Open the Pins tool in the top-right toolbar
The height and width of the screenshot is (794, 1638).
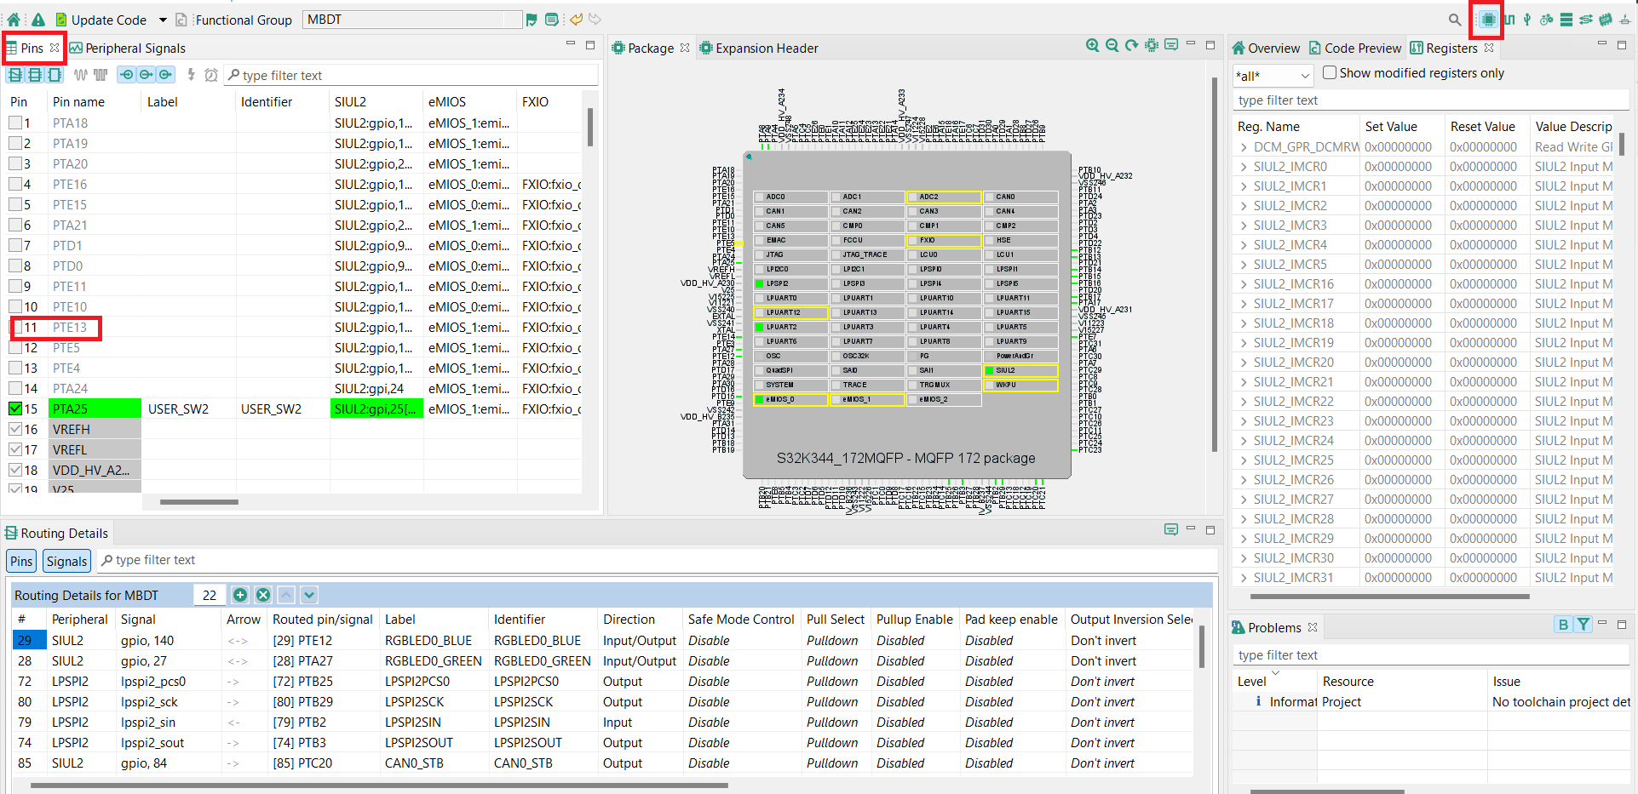[1487, 20]
